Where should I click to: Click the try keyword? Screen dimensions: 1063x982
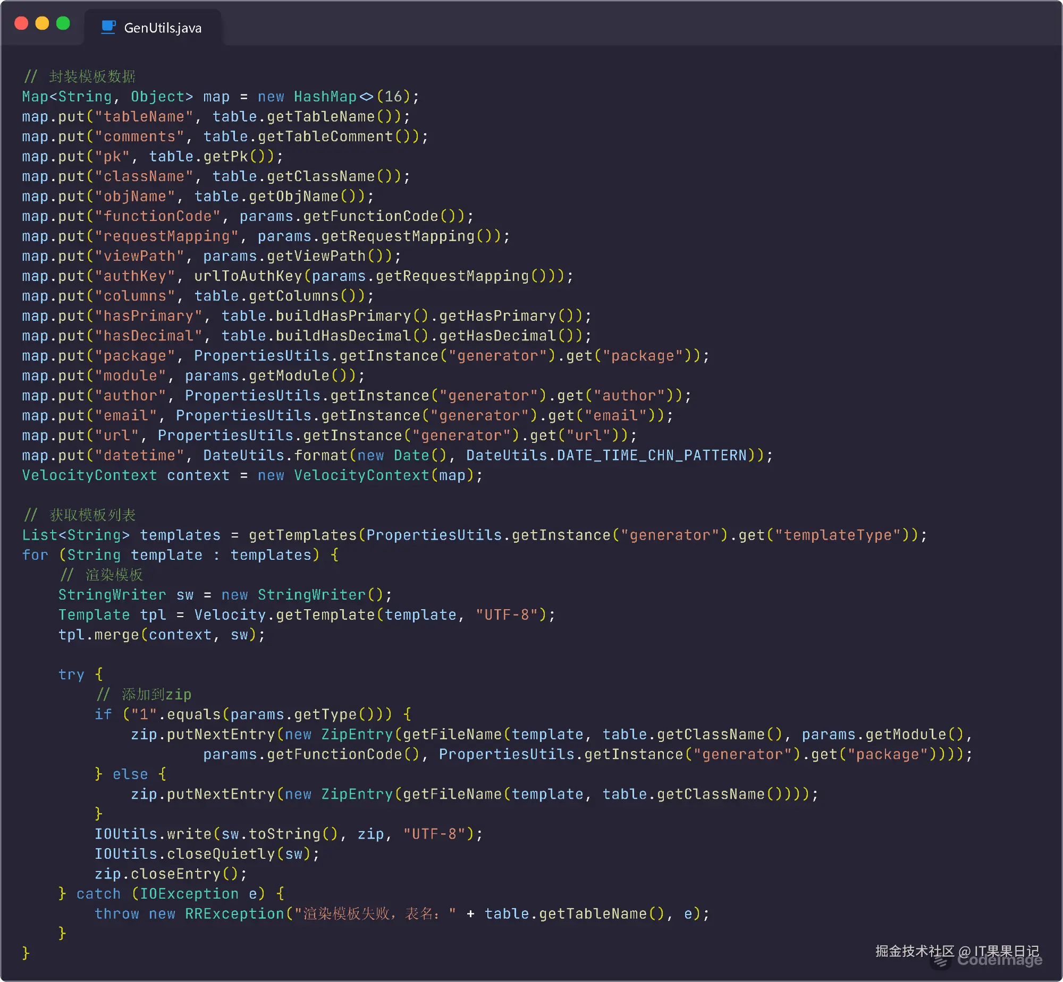(71, 675)
